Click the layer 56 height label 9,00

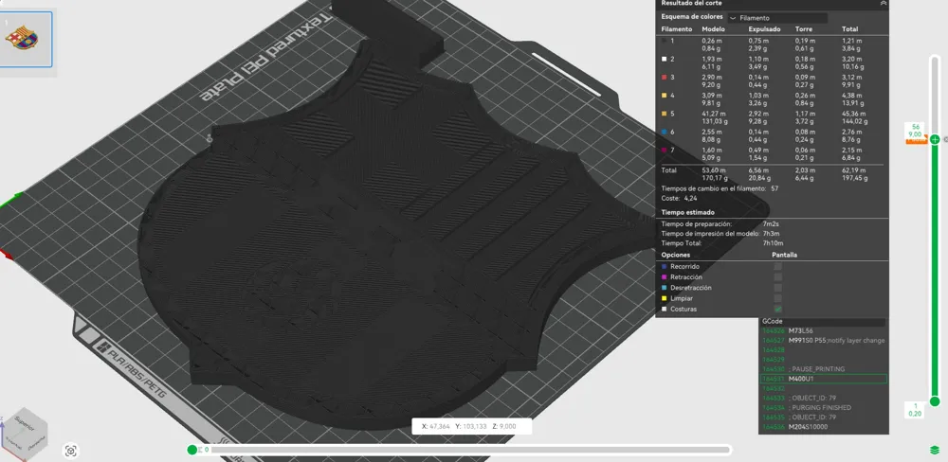915,134
